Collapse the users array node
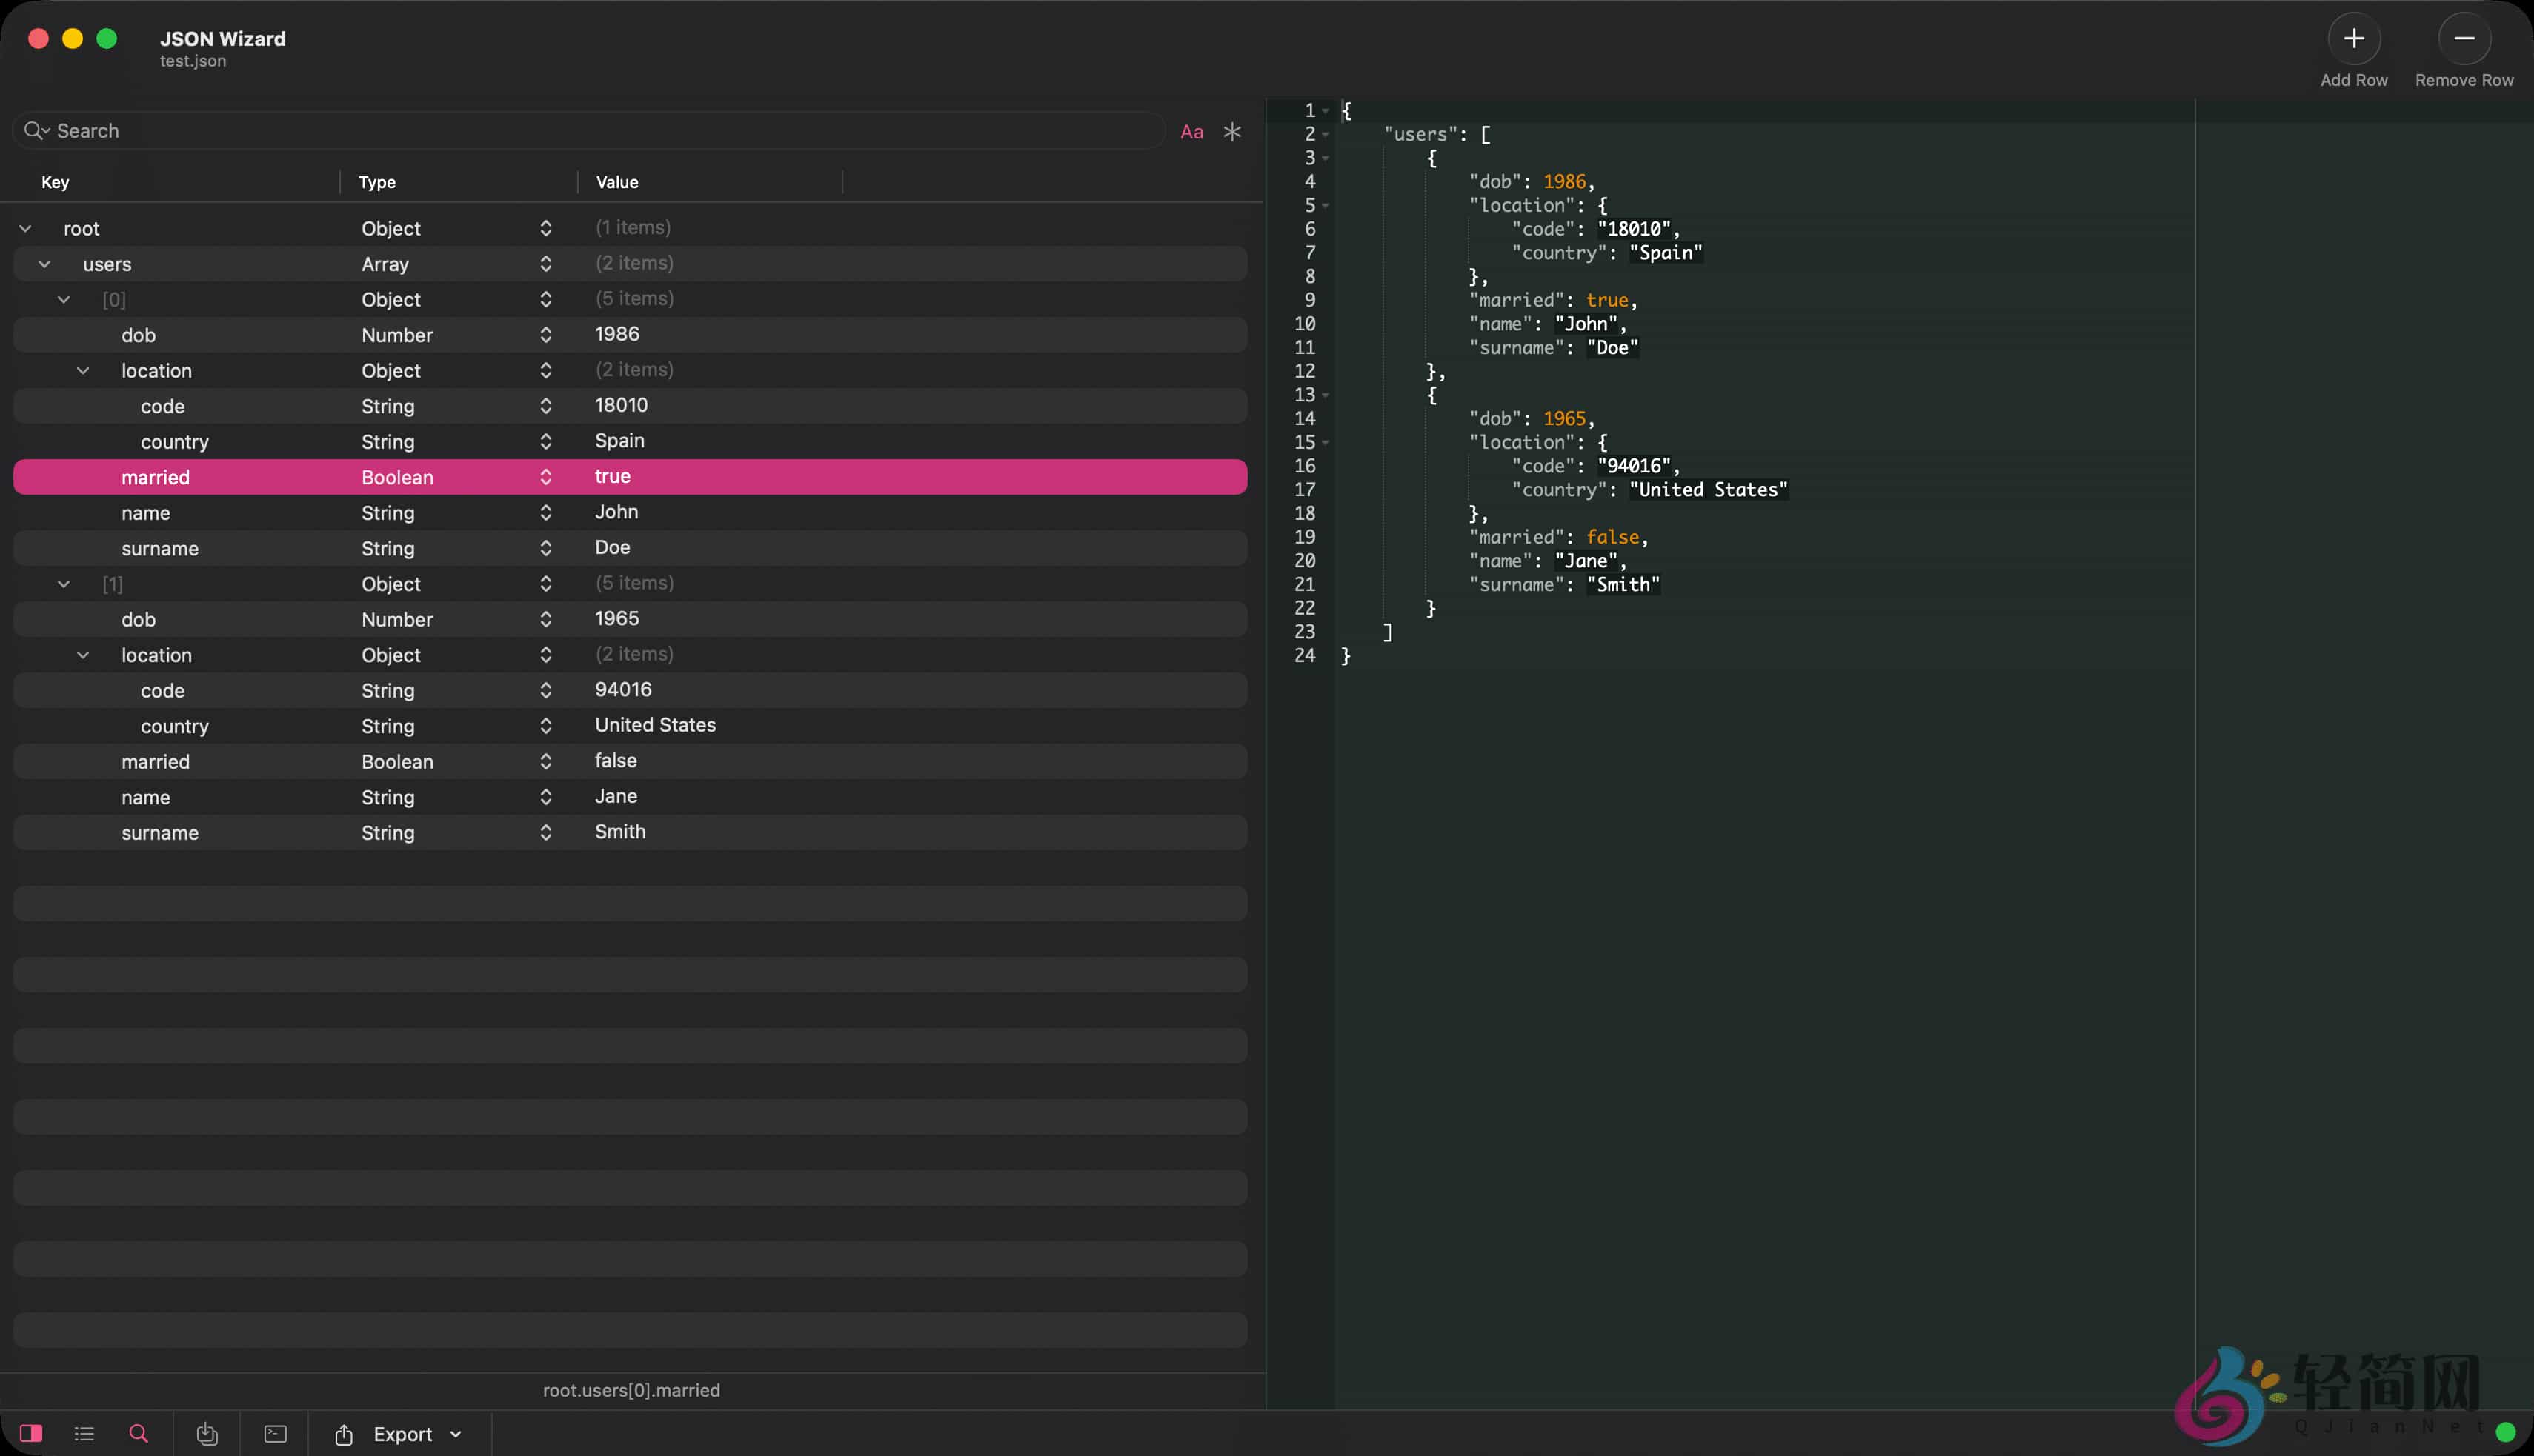This screenshot has height=1456, width=2534. pyautogui.click(x=44, y=264)
